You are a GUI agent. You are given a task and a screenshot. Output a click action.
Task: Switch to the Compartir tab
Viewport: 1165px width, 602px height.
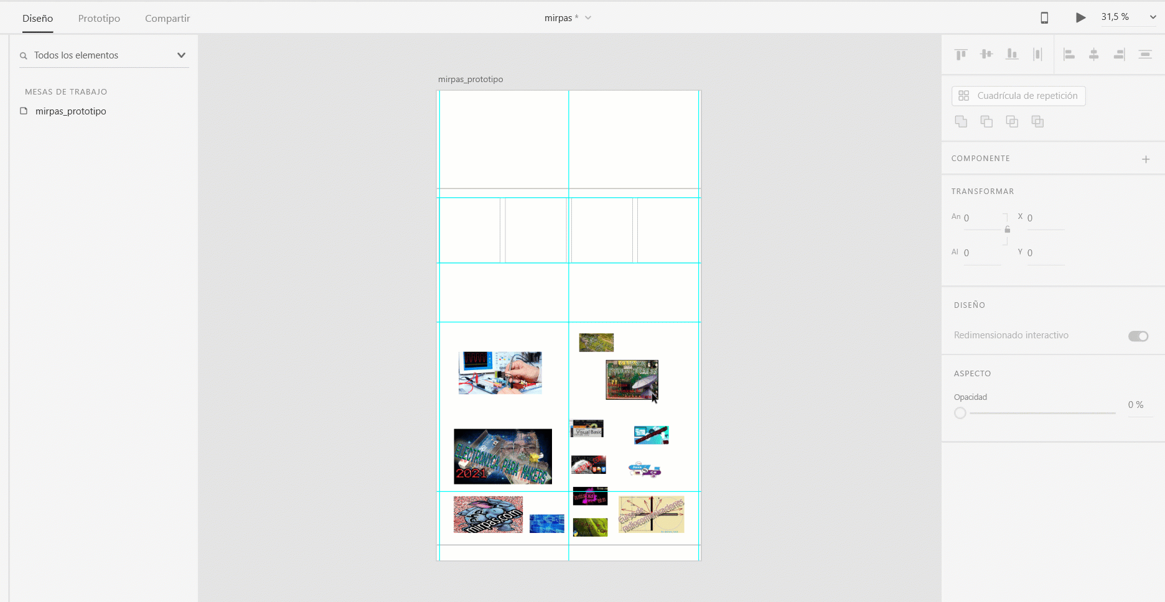click(167, 19)
